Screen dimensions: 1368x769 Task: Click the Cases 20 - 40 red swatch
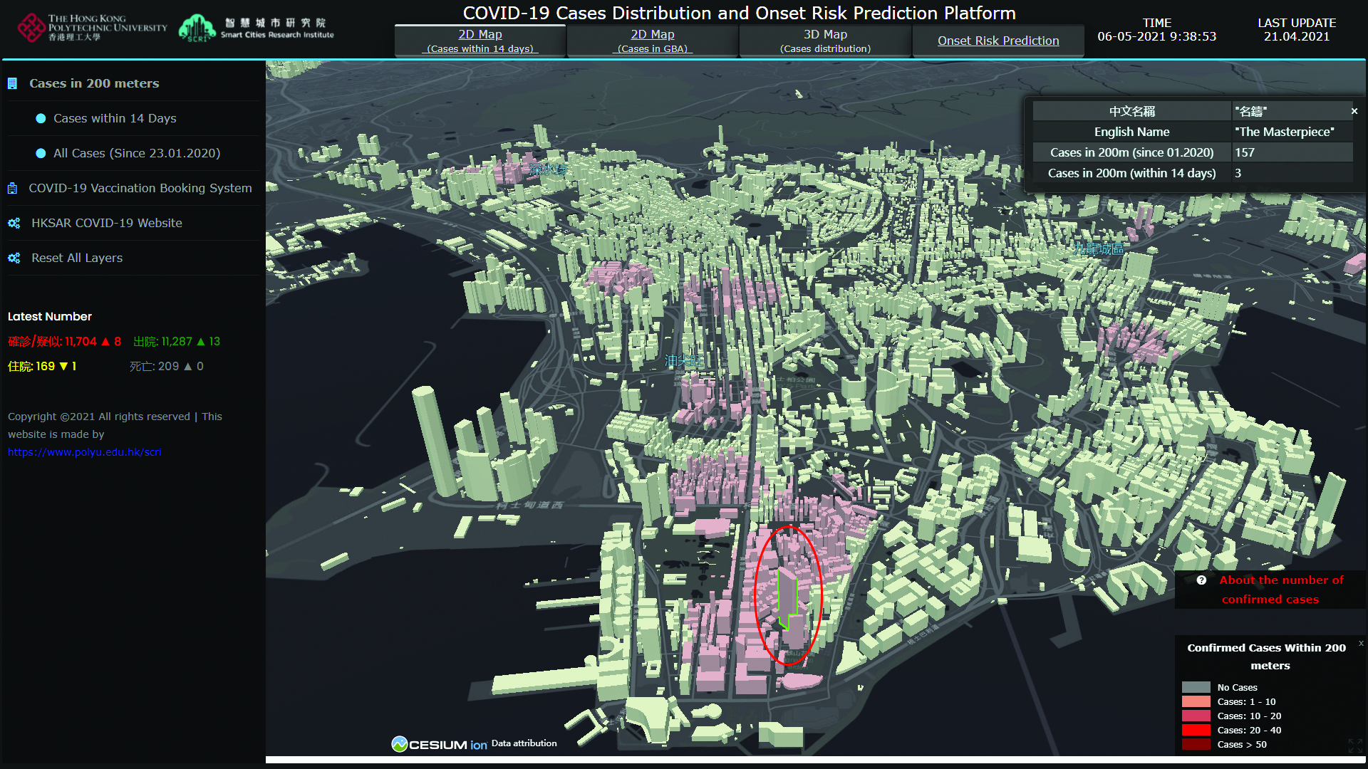1196,730
